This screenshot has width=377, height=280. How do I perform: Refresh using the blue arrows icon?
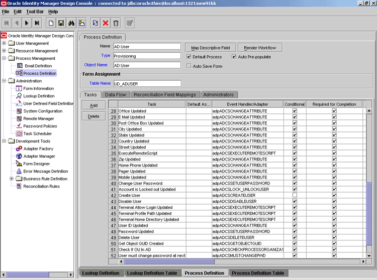pyautogui.click(x=96, y=23)
